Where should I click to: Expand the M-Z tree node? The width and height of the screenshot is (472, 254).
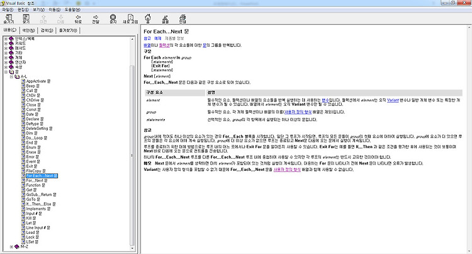[11, 246]
